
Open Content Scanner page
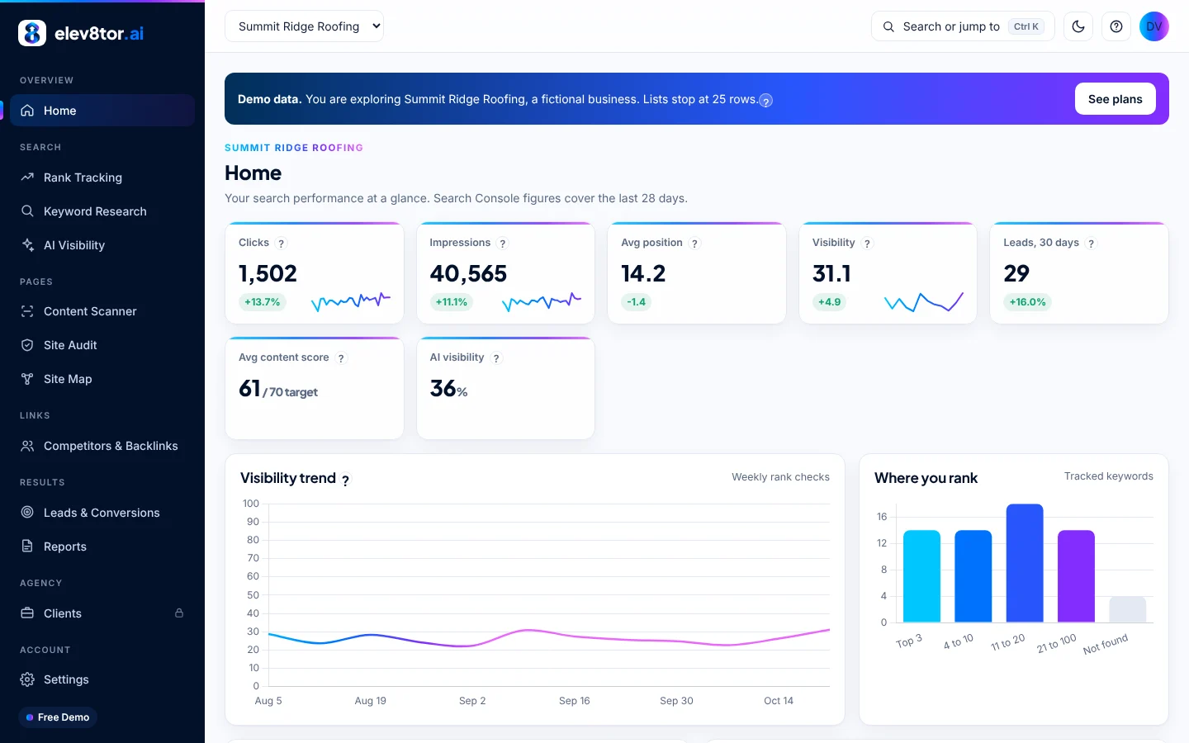[x=102, y=311]
